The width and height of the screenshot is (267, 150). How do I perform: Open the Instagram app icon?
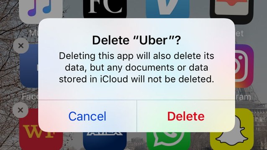tap(244, 66)
